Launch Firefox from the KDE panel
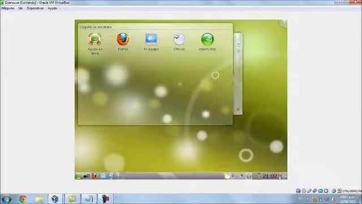Image resolution: width=362 pixels, height=204 pixels. pyautogui.click(x=94, y=176)
